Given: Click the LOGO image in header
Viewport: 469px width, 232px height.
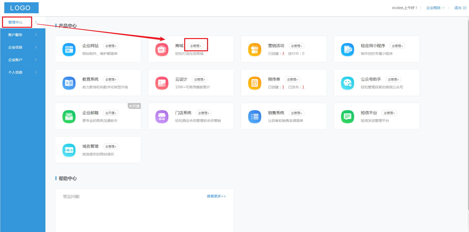Looking at the screenshot, I should pos(21,8).
